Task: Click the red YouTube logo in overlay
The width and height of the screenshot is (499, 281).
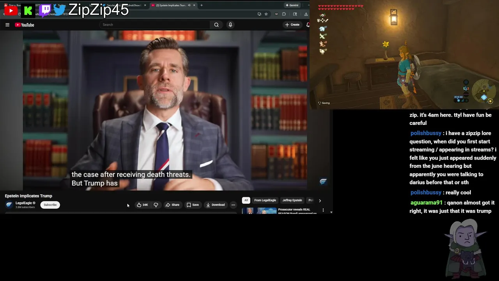Action: click(11, 11)
